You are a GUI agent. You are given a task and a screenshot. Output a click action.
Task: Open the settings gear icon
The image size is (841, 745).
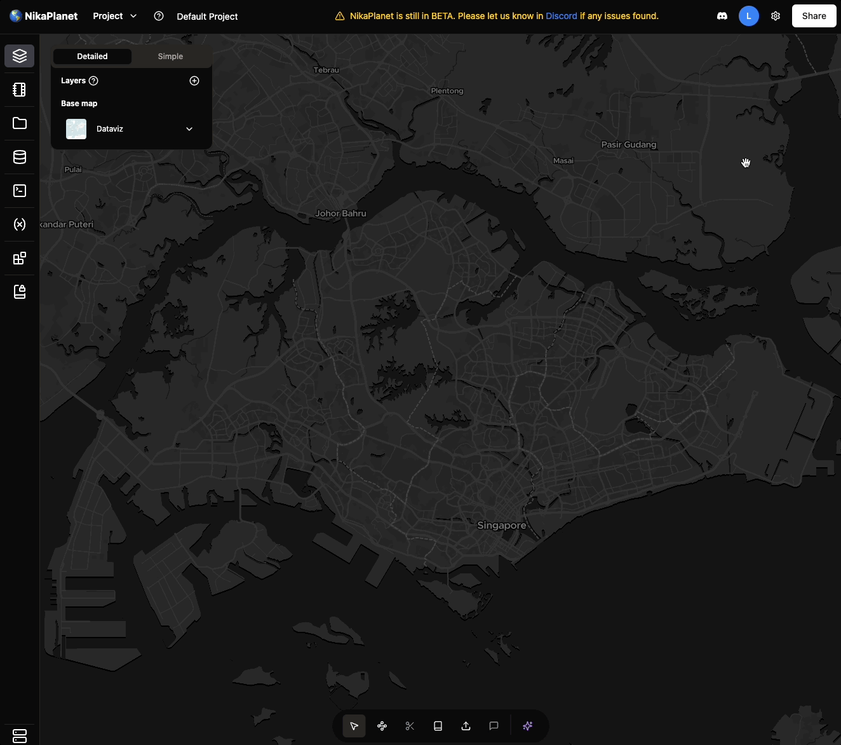776,16
